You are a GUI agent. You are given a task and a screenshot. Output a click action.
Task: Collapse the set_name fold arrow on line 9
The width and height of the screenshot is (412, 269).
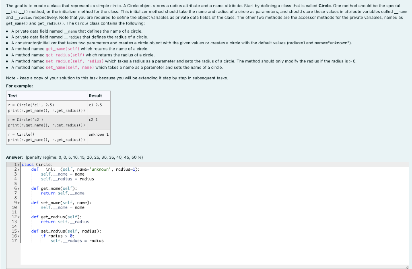coord(19,203)
